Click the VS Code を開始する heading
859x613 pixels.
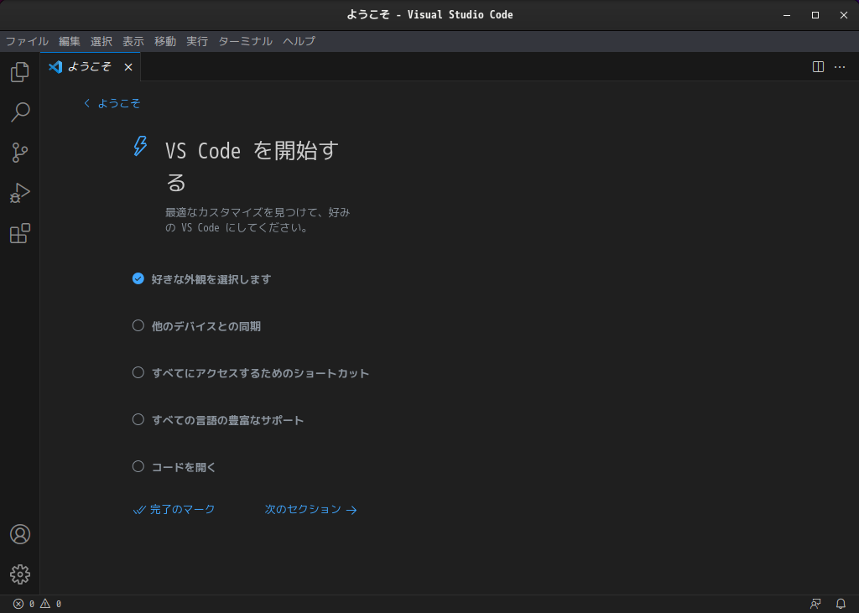[252, 166]
